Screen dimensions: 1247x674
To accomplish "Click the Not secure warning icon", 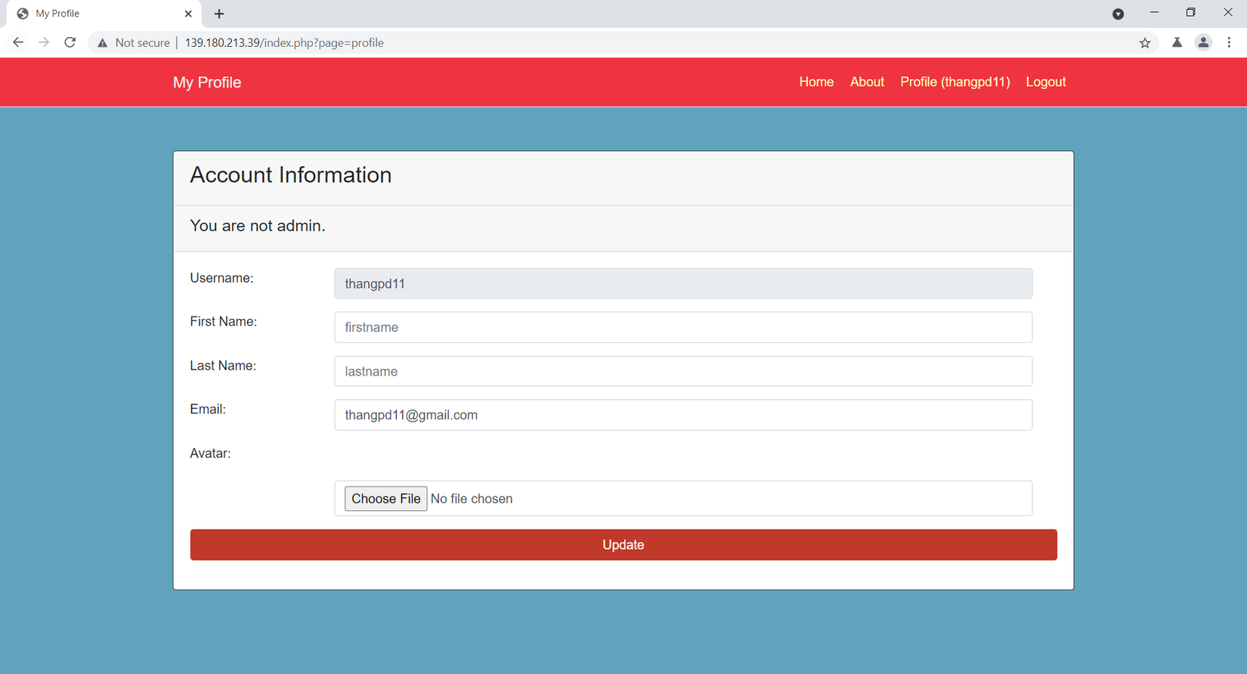I will point(103,43).
